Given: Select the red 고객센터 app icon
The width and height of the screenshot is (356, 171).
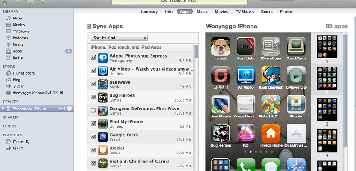Looking at the screenshot, I should click(x=221, y=76).
